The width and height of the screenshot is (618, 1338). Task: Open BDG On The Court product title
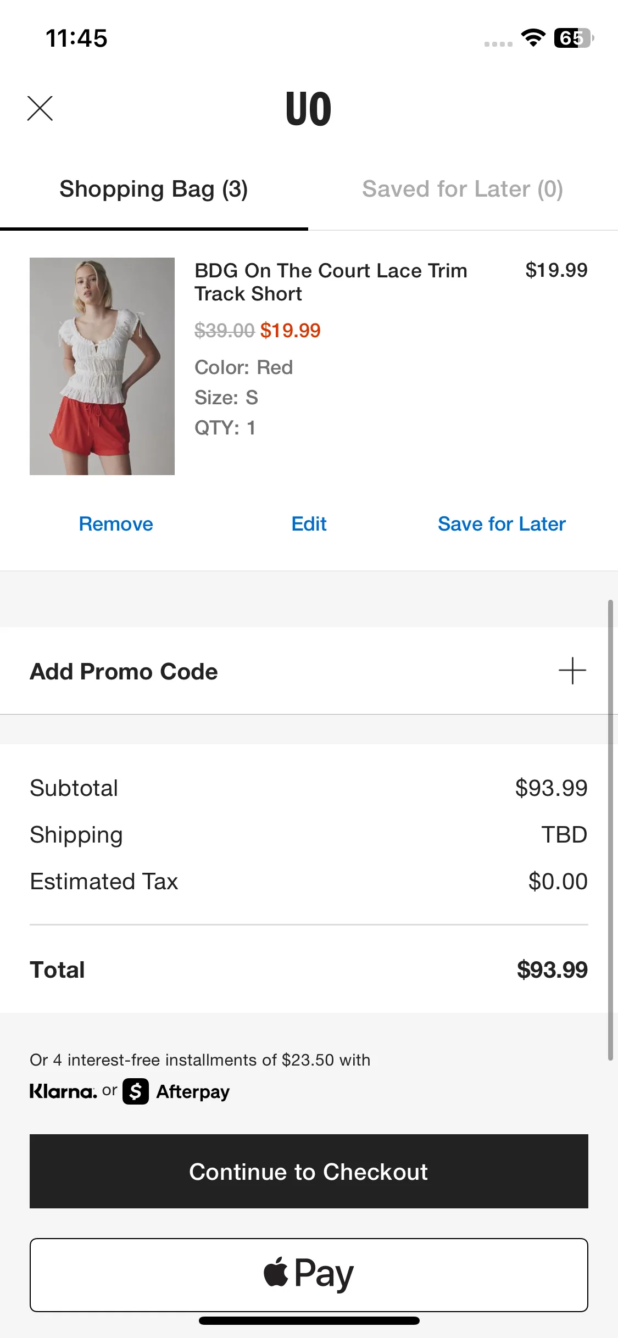(331, 282)
